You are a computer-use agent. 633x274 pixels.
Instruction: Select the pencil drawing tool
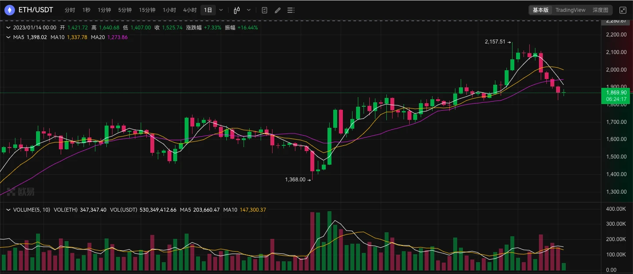pos(277,10)
